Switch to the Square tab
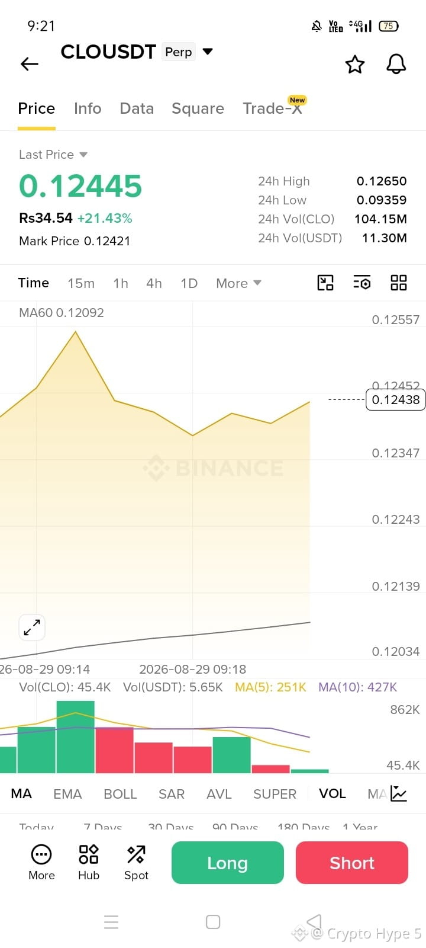 coord(198,108)
